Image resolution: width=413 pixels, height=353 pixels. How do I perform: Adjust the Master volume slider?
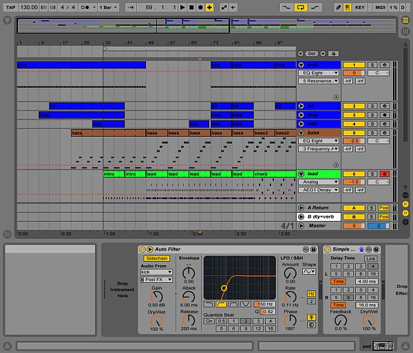354,225
